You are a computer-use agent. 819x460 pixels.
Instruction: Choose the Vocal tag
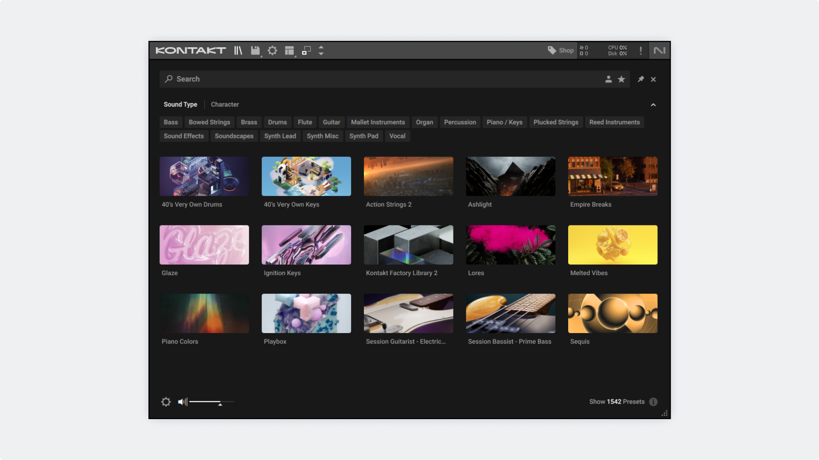pyautogui.click(x=397, y=136)
